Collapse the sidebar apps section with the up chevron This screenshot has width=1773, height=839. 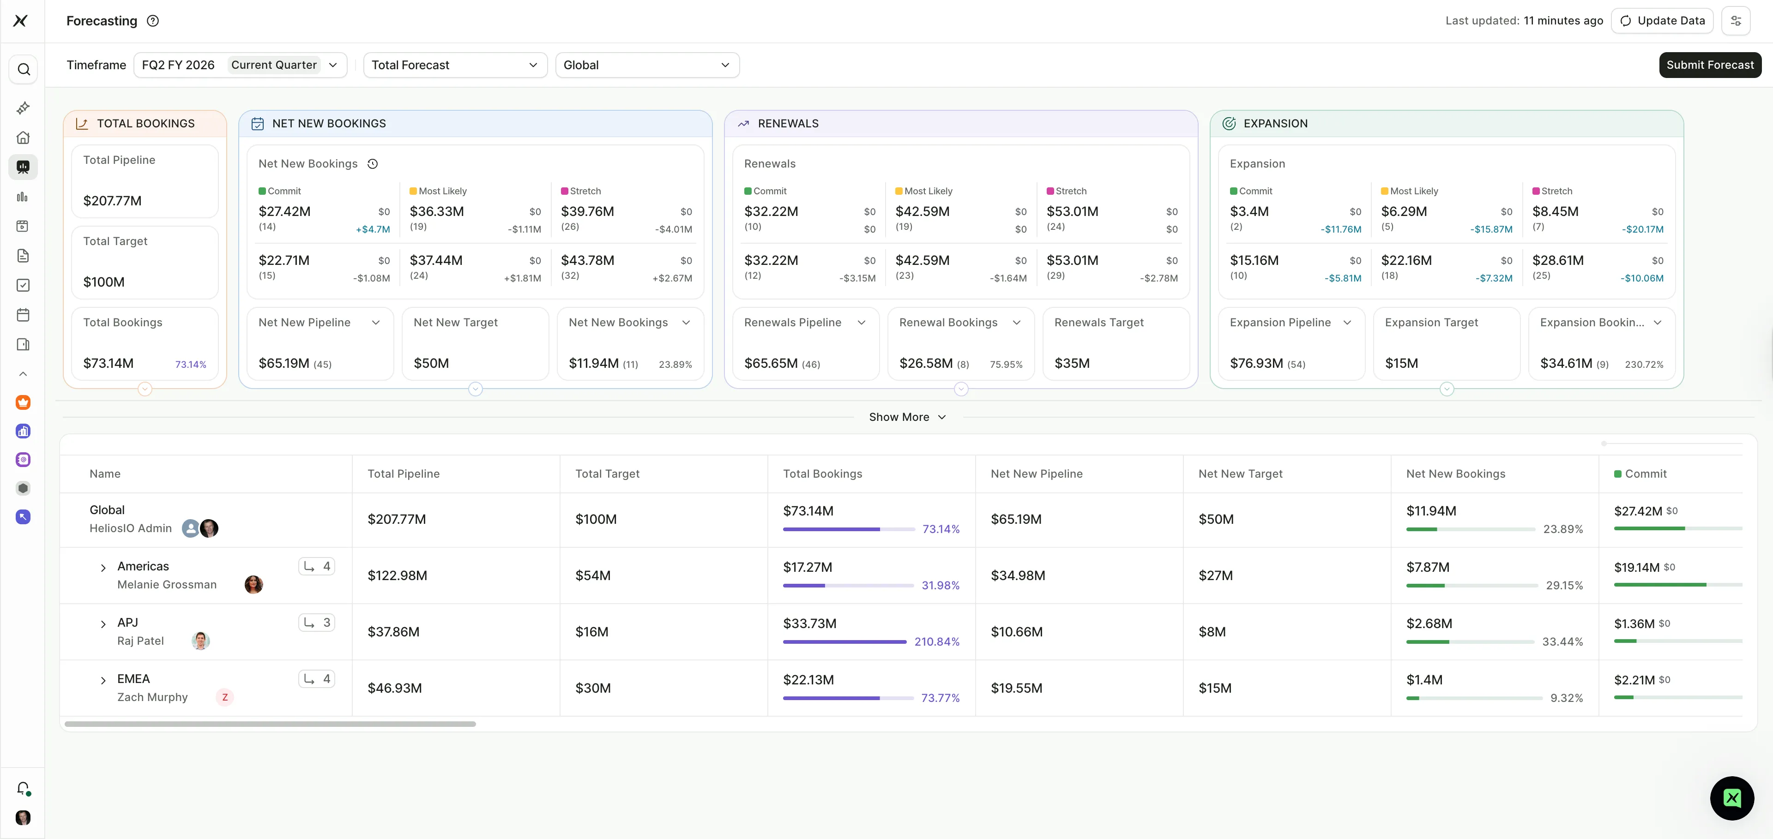tap(24, 374)
